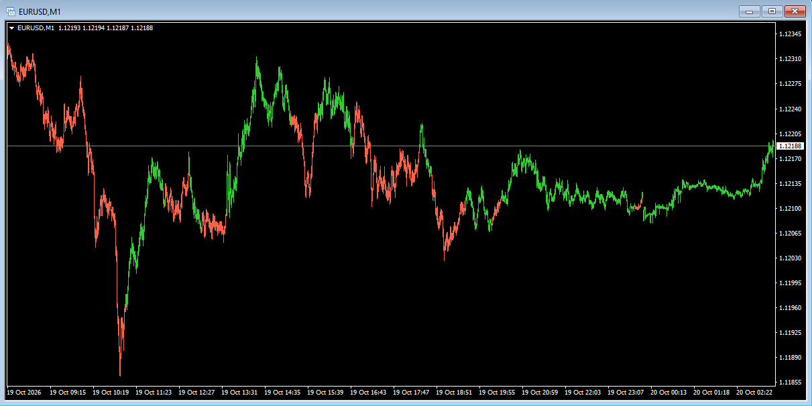Click time axis label 19 Oct 14:35
The width and height of the screenshot is (812, 406).
[282, 392]
